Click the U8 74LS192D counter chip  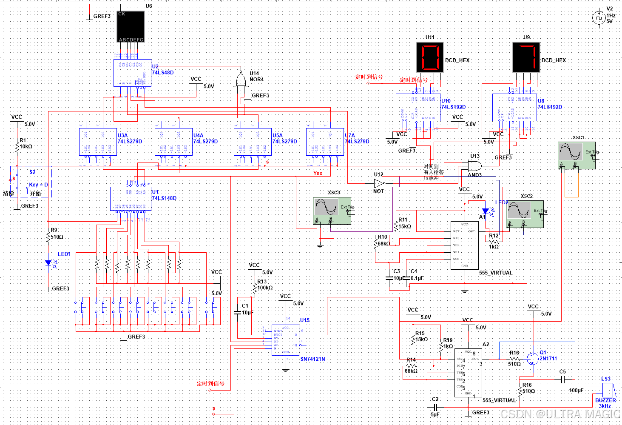click(x=514, y=107)
